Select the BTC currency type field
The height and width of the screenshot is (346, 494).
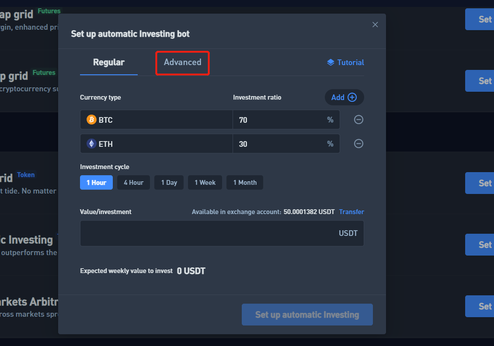coord(156,120)
